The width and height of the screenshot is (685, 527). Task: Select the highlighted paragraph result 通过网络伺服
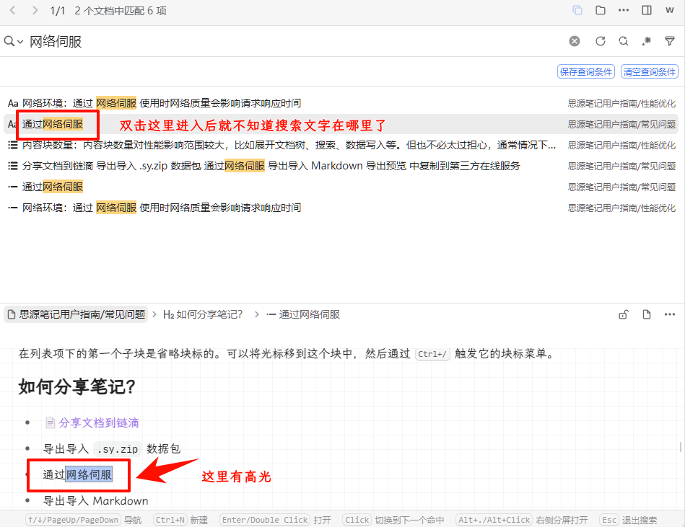tap(341, 124)
